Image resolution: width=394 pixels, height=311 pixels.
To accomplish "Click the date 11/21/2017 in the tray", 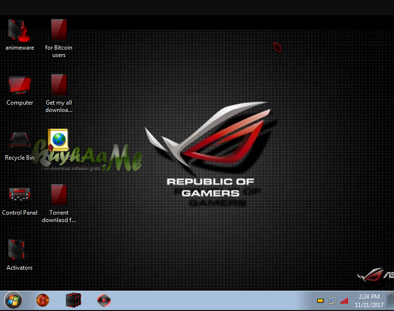I will tap(369, 305).
